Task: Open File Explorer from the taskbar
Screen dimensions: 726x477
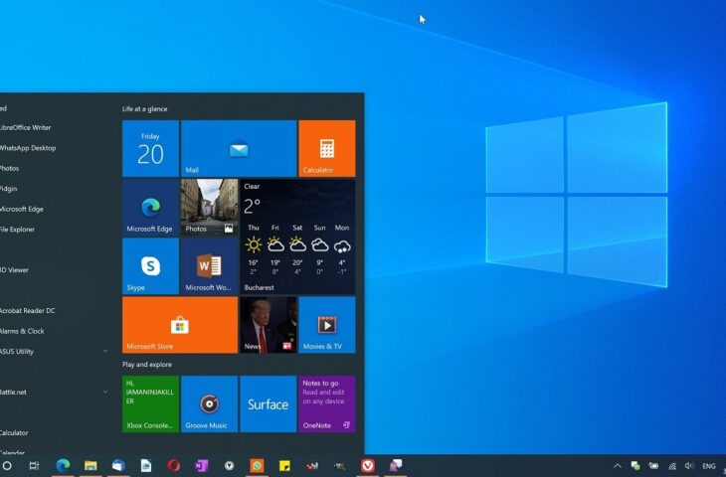Action: [x=91, y=465]
